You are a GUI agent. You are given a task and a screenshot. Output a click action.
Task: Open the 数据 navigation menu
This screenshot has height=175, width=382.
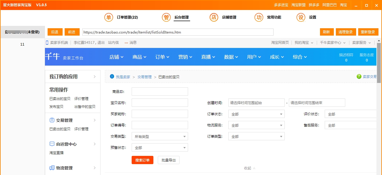point(231,57)
